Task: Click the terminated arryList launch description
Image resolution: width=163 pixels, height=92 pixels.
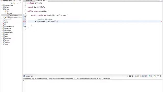Action: point(67,79)
